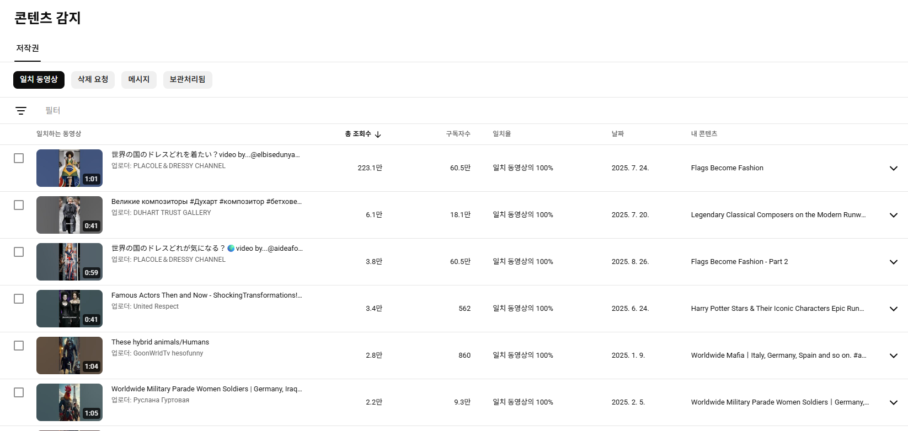
Task: Open Worldwide Military Parade Women Soldiers matched title
Action: tap(207, 389)
